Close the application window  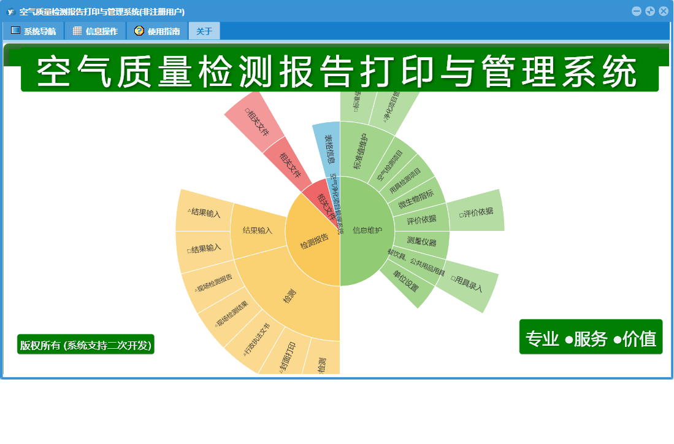pyautogui.click(x=663, y=11)
